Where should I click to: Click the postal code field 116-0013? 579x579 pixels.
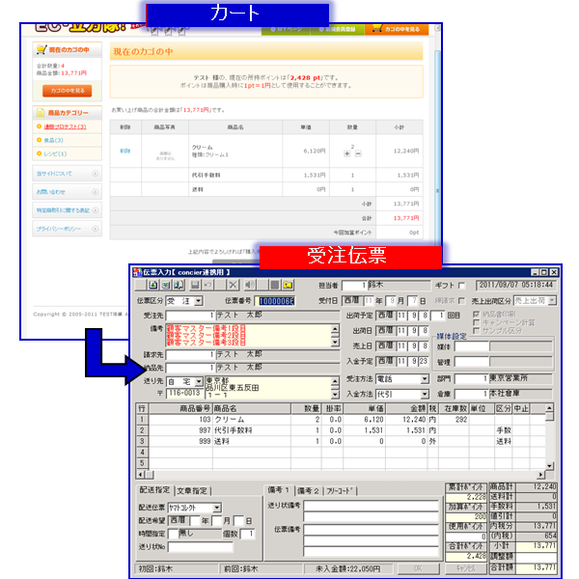click(x=184, y=394)
